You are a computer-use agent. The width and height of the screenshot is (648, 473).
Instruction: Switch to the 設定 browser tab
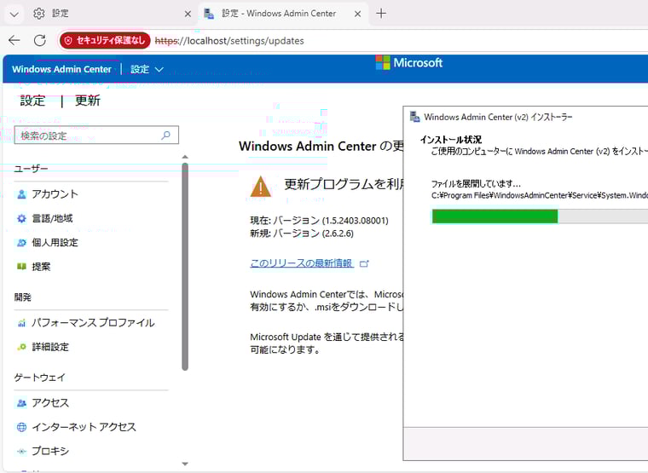[x=112, y=14]
